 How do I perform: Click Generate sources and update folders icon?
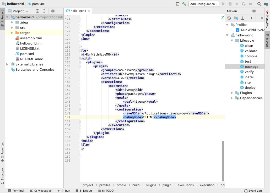(x=236, y=18)
